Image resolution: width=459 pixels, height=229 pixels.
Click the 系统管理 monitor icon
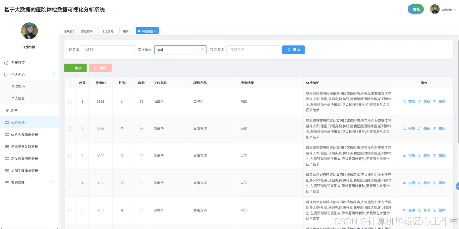(x=7, y=183)
